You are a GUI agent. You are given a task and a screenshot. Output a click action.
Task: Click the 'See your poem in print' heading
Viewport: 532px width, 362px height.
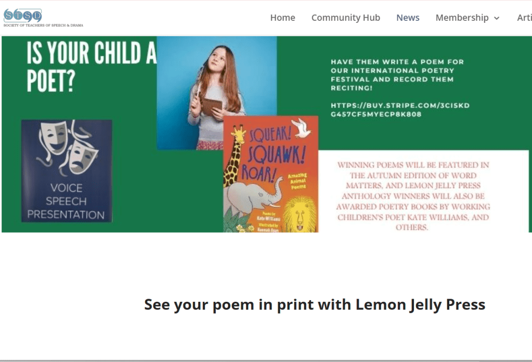pyautogui.click(x=315, y=304)
